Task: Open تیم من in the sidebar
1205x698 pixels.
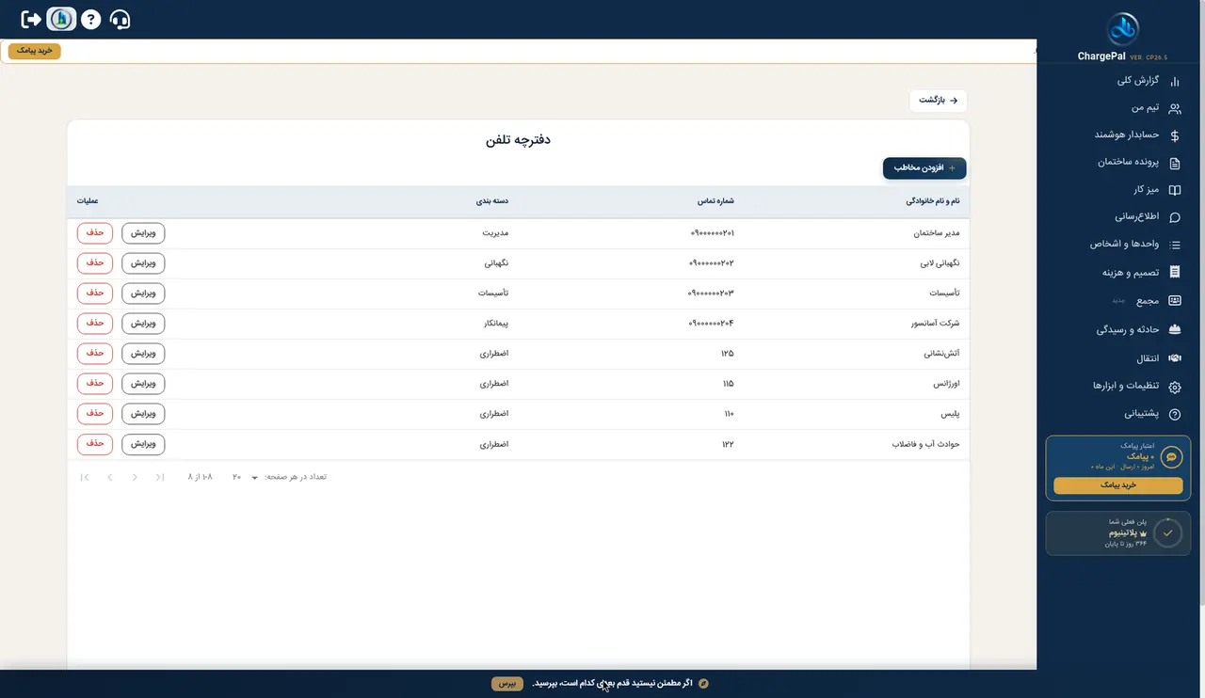Action: pos(1146,108)
